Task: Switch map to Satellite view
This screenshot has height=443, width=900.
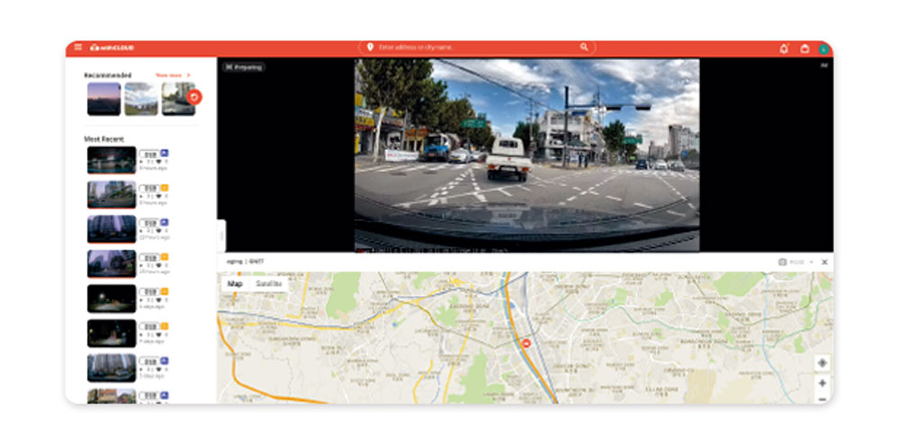Action: click(x=268, y=284)
